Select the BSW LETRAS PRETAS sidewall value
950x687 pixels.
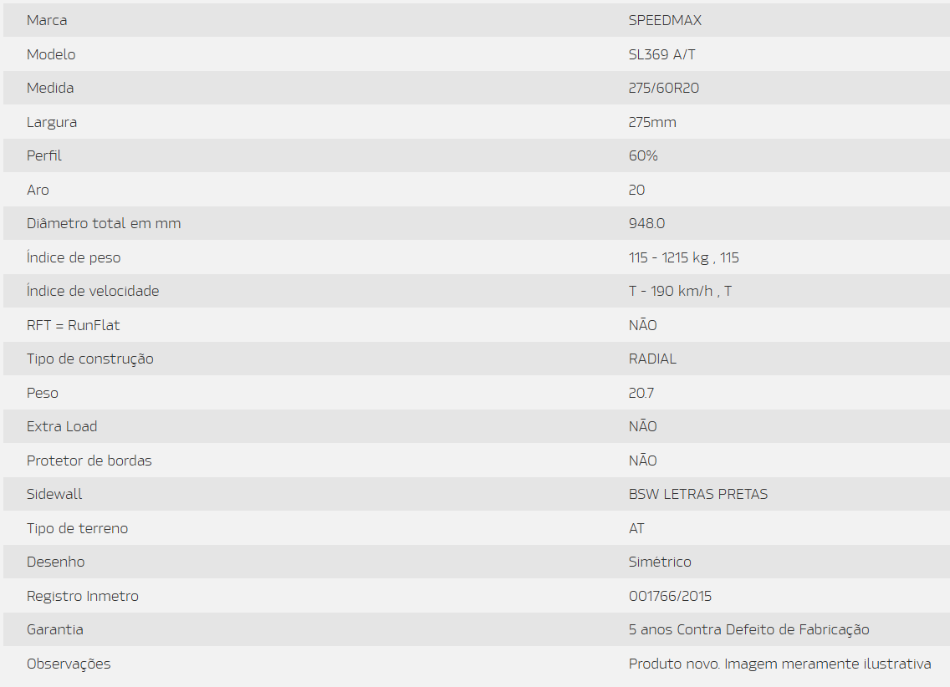pyautogui.click(x=697, y=494)
